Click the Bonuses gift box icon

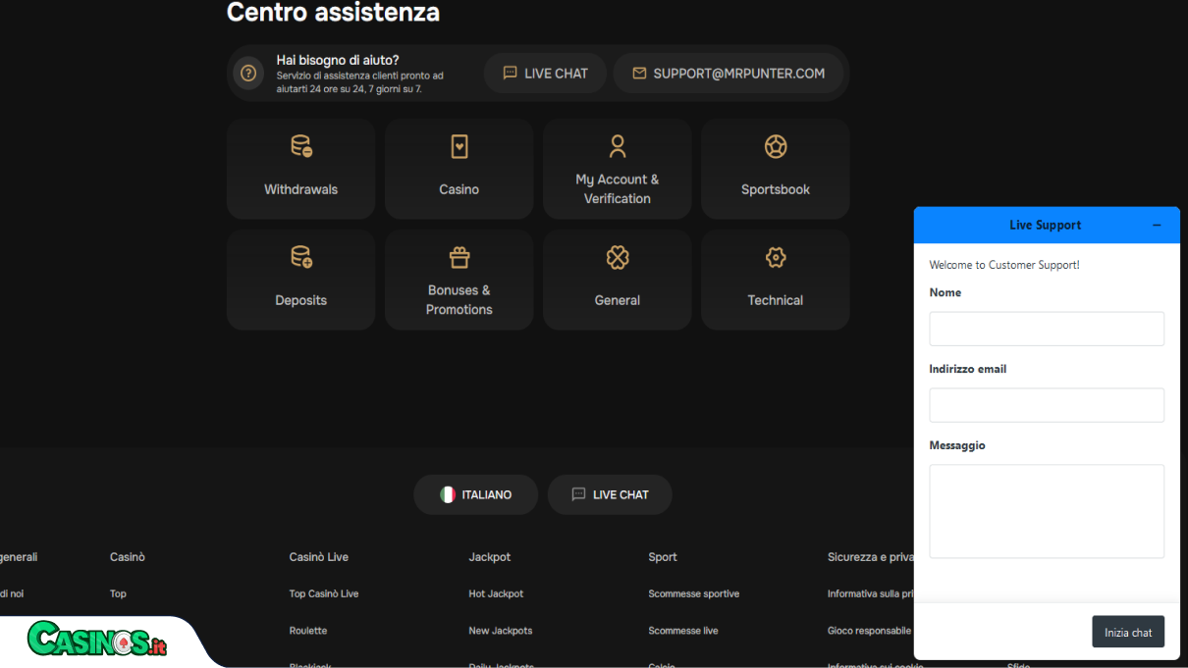[x=459, y=257]
